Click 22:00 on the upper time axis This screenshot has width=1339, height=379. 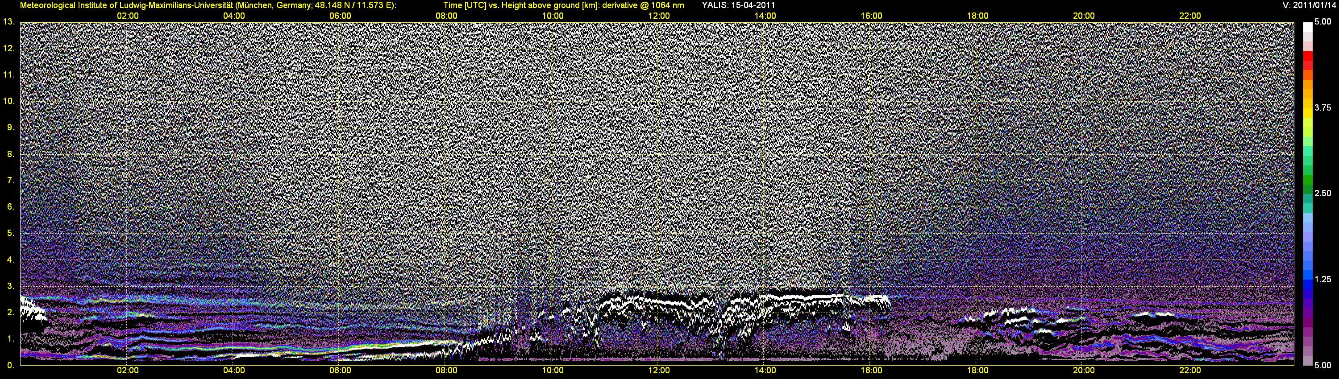click(1190, 16)
